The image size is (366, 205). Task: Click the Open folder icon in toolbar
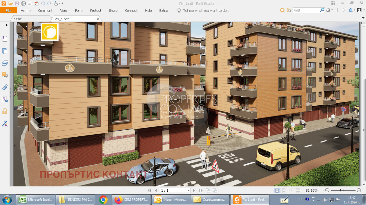(10, 3)
